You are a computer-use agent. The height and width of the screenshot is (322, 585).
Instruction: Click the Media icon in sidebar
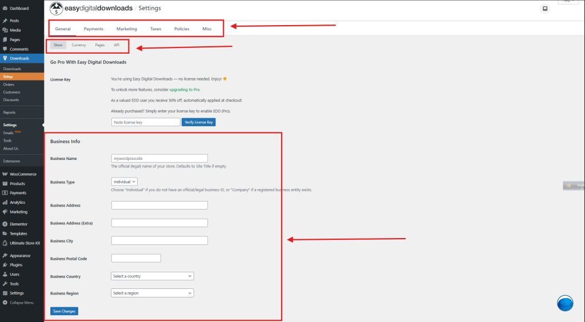[5, 30]
